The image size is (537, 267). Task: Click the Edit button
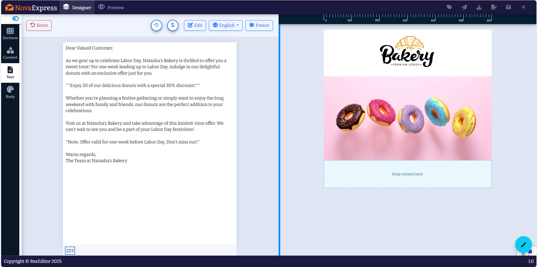pos(195,25)
